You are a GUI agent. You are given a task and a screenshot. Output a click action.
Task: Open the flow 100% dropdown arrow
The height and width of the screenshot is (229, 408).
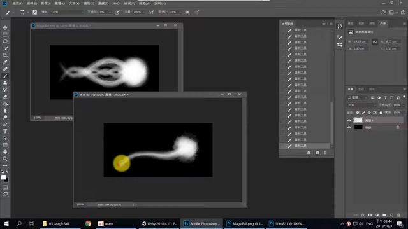tap(143, 12)
